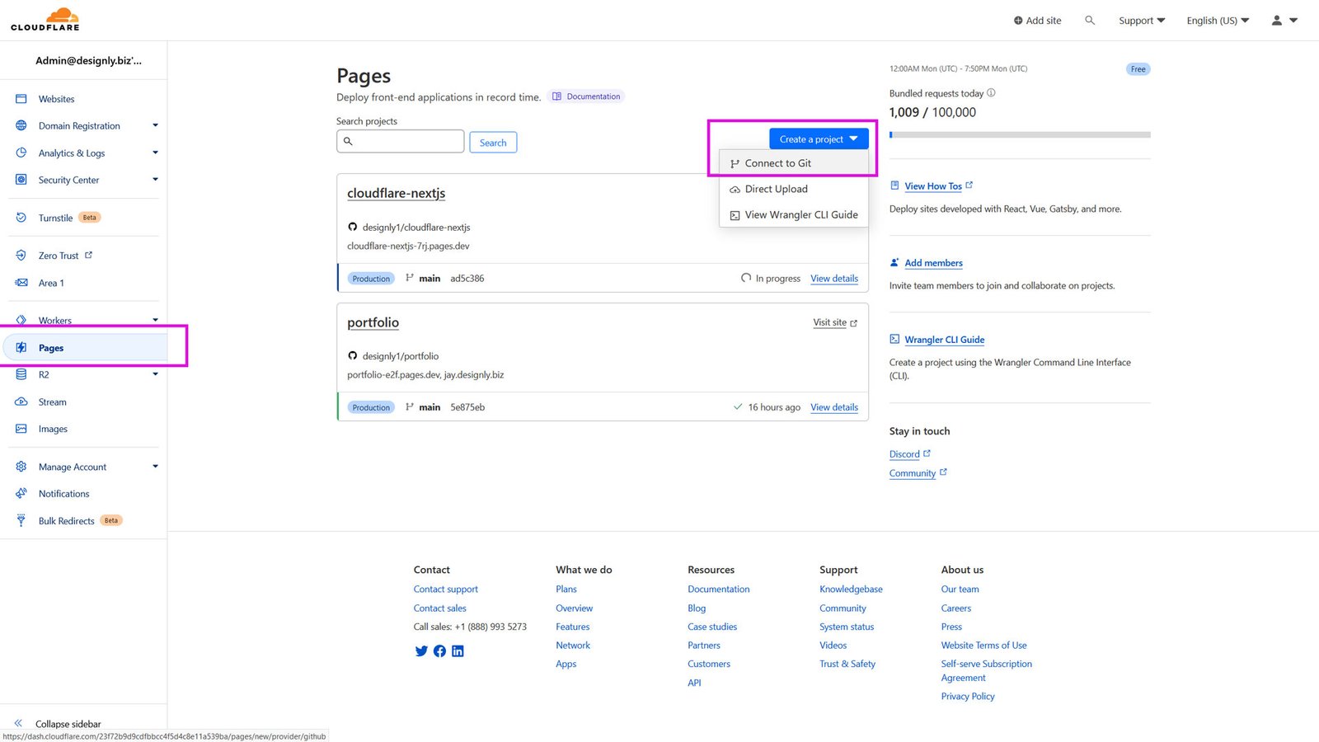Click the Twitter icon in the footer
The image size is (1319, 742).
point(421,650)
